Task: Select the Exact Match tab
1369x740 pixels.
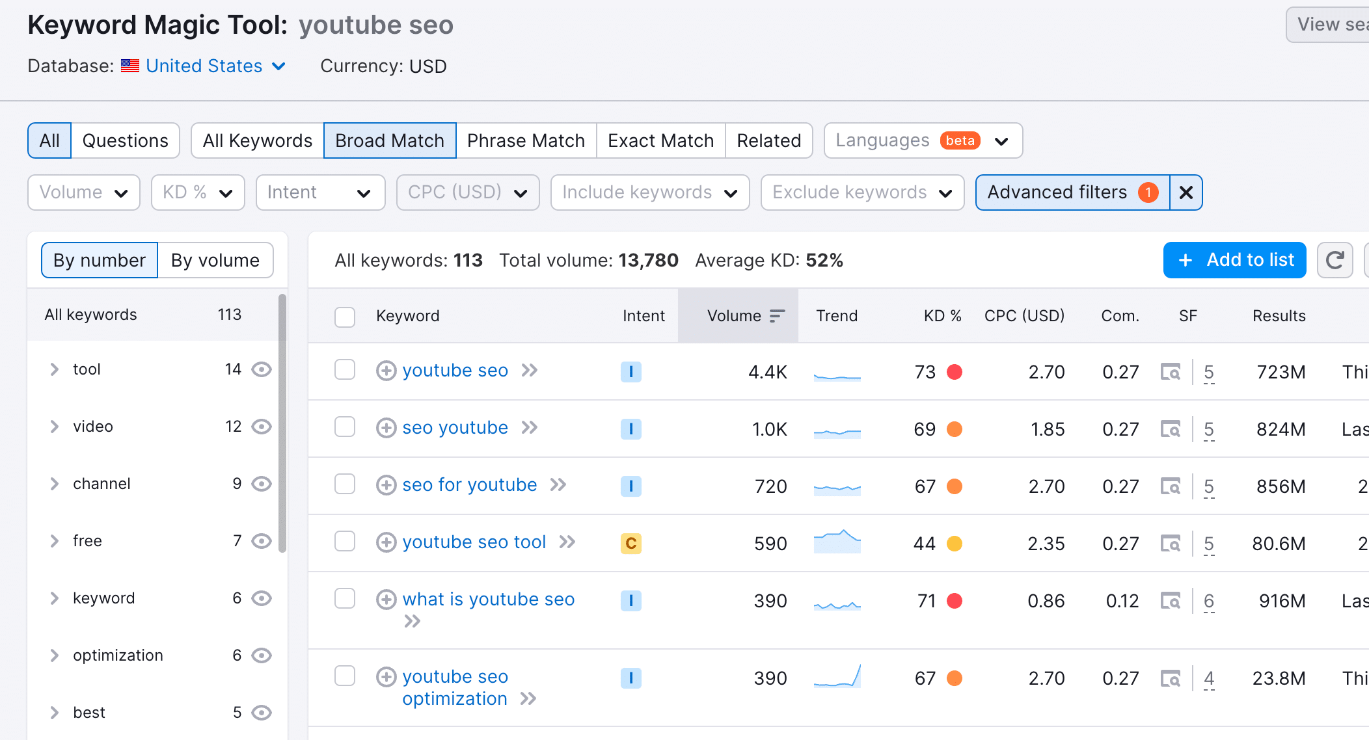Action: coord(661,140)
